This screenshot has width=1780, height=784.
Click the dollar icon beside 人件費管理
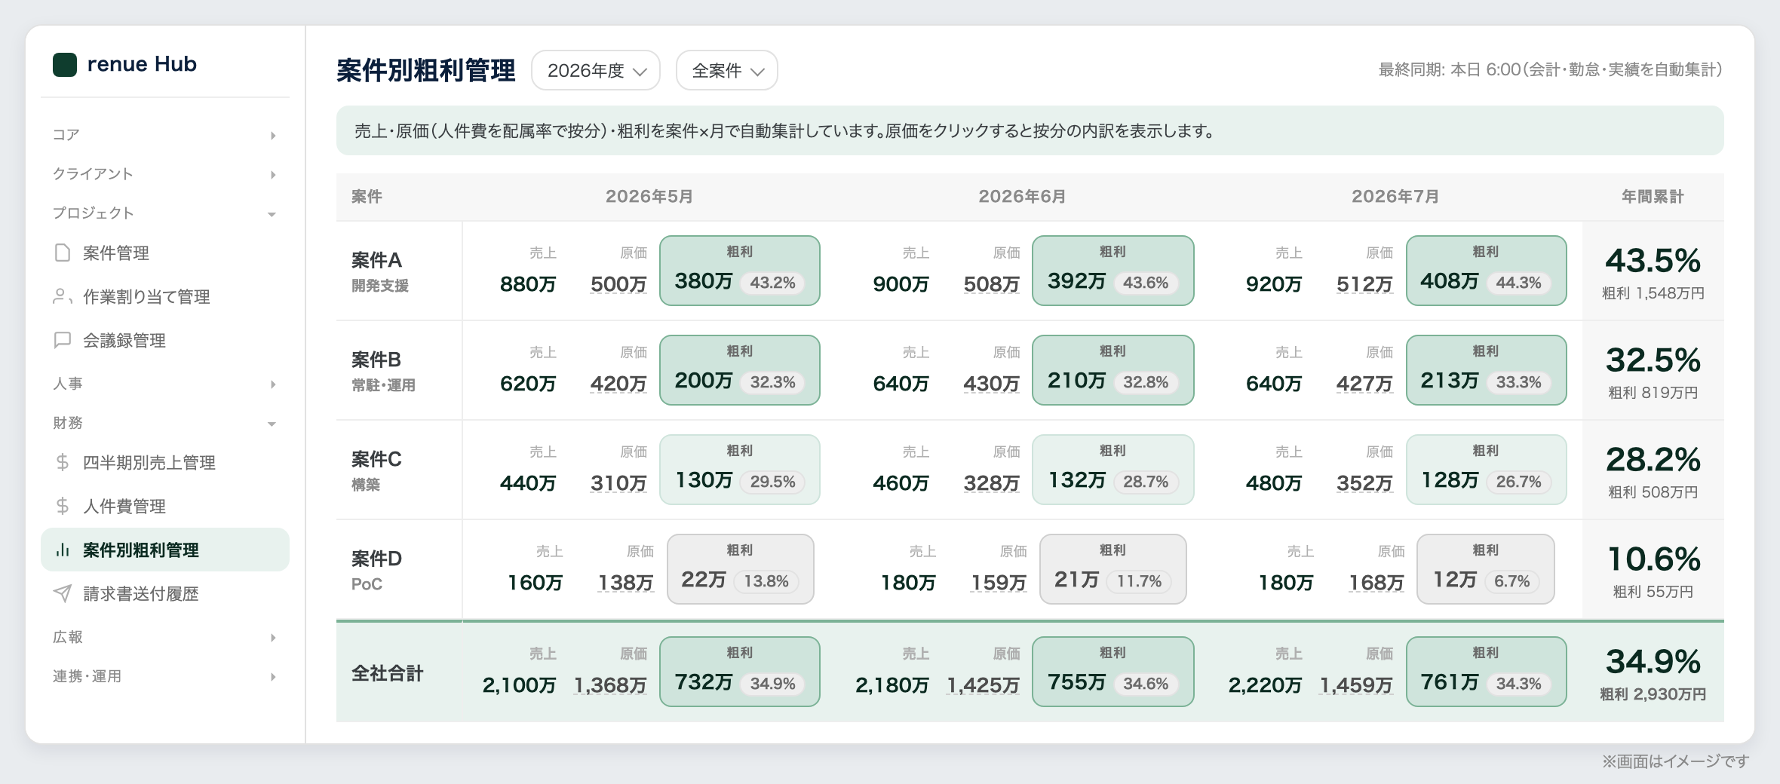(63, 506)
